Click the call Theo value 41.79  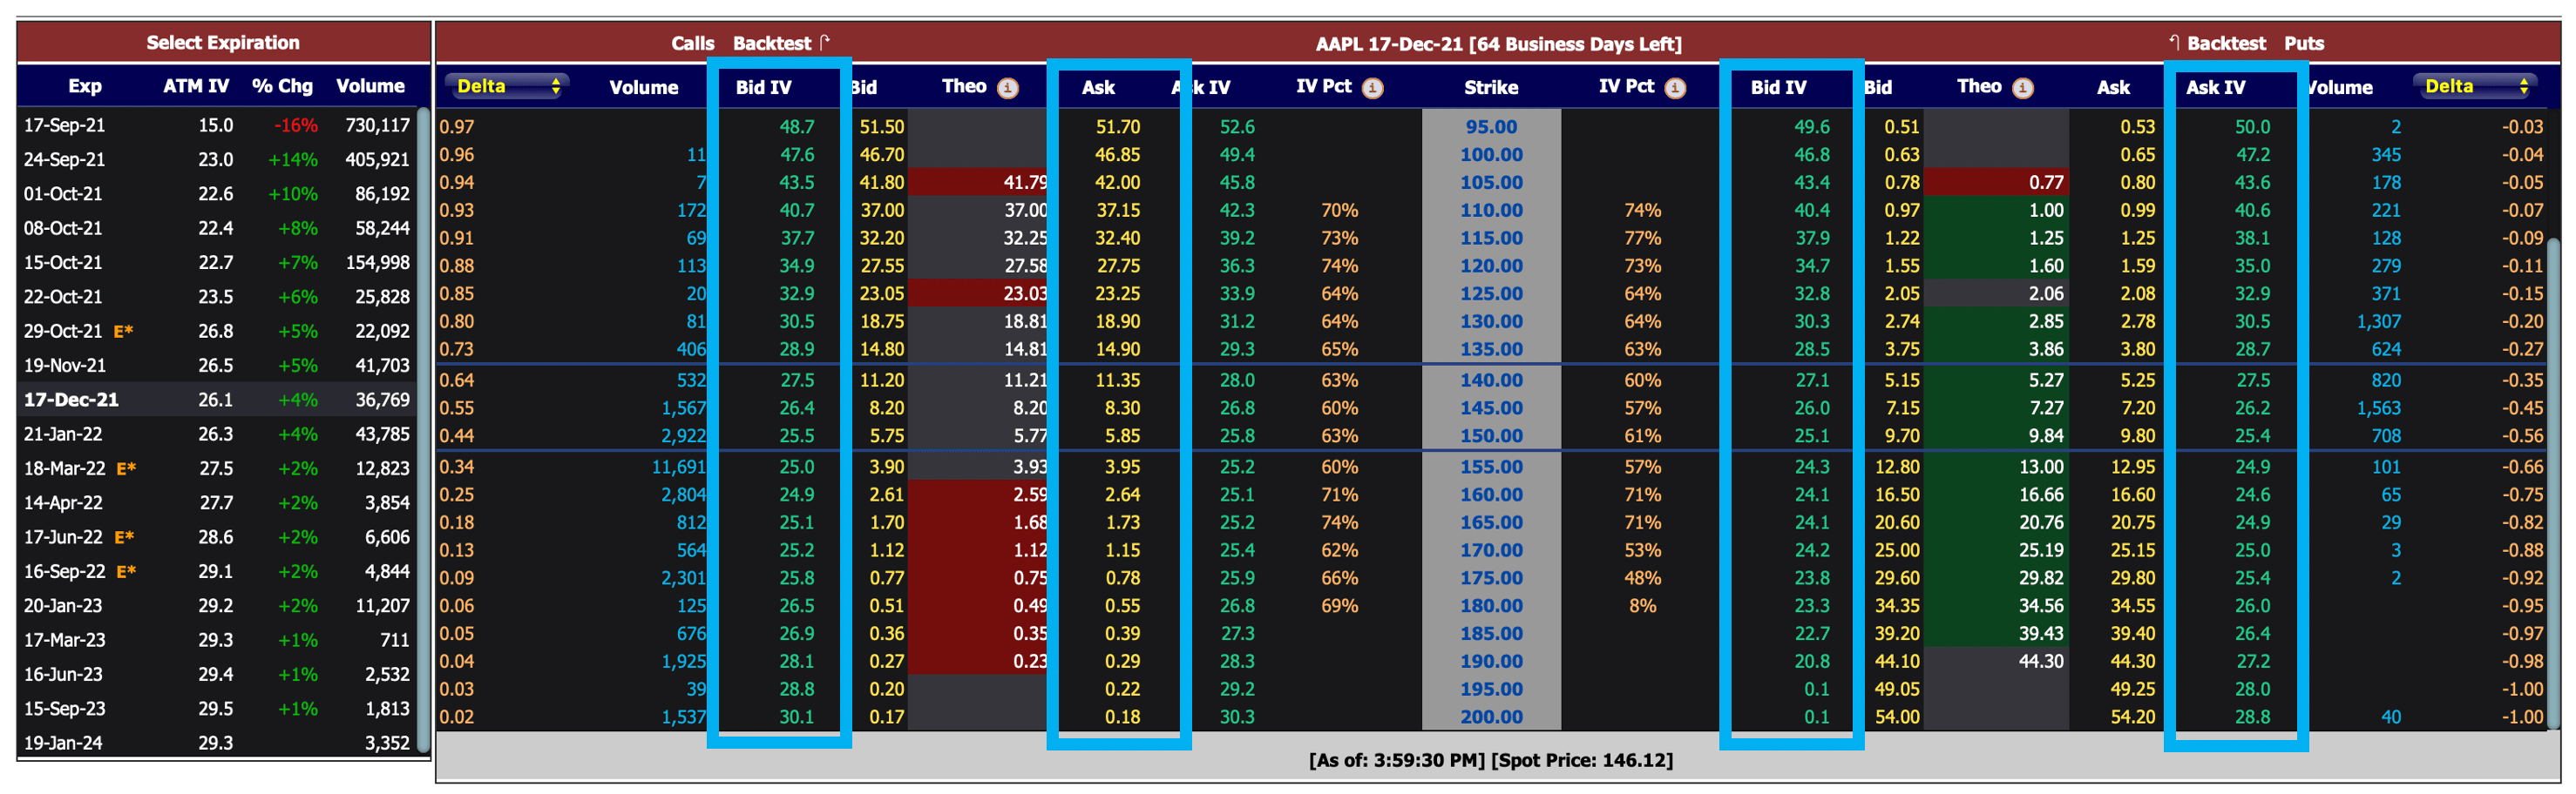pos(1025,183)
